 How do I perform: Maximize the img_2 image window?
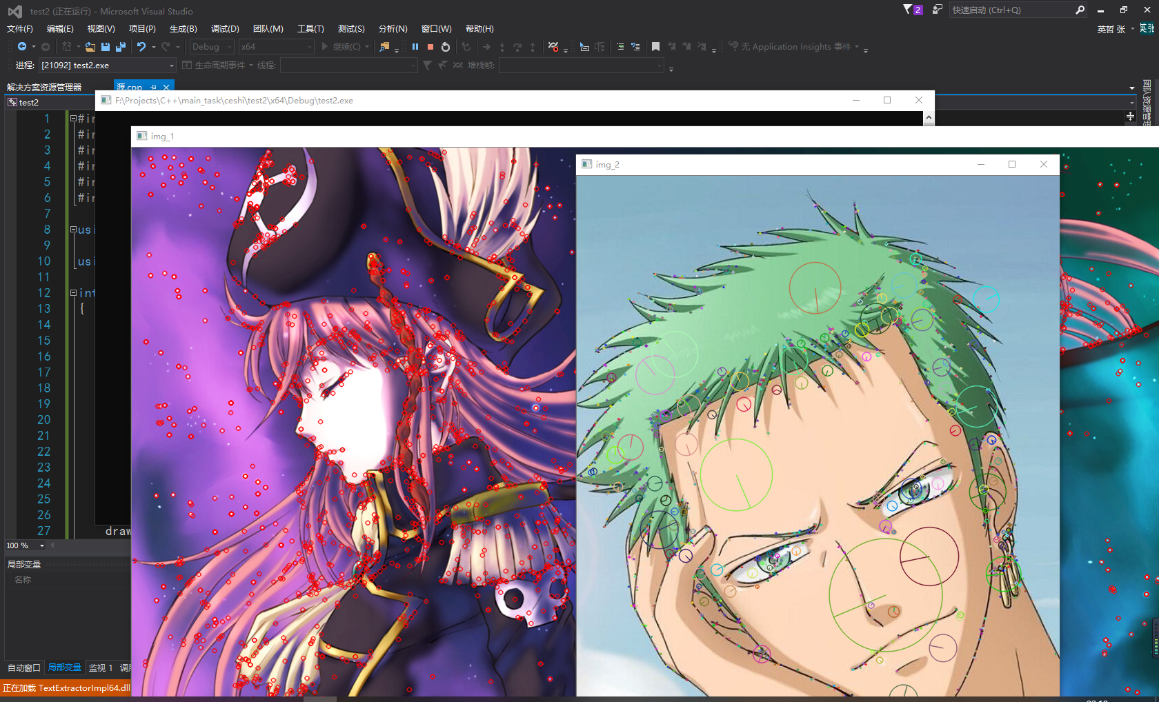tap(1012, 164)
